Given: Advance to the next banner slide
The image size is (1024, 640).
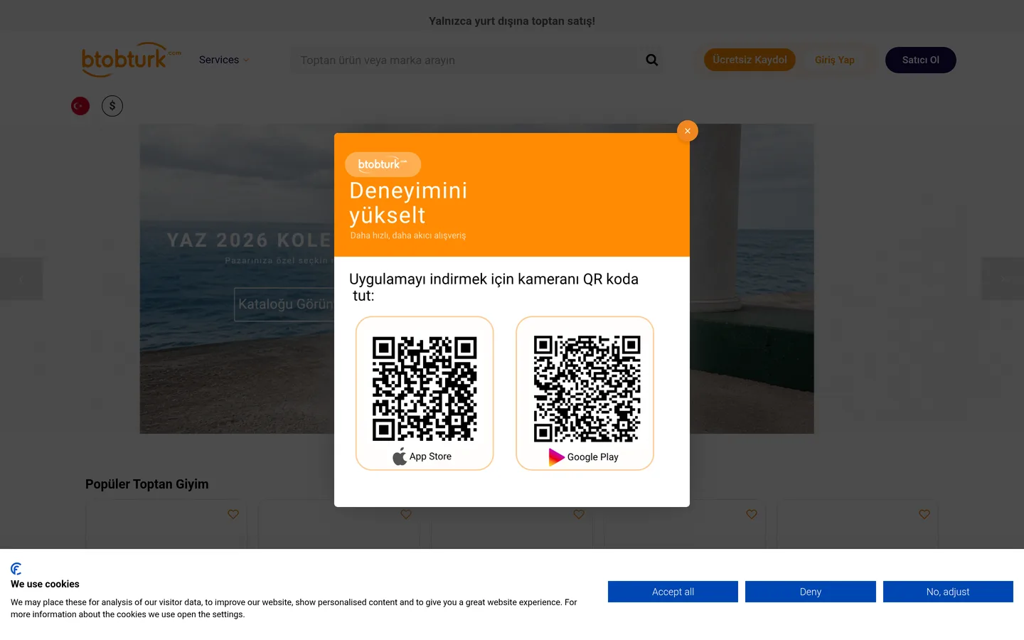Looking at the screenshot, I should (1003, 279).
